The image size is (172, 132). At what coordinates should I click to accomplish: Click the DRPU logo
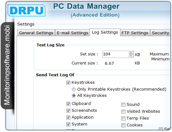pyautogui.click(x=27, y=10)
